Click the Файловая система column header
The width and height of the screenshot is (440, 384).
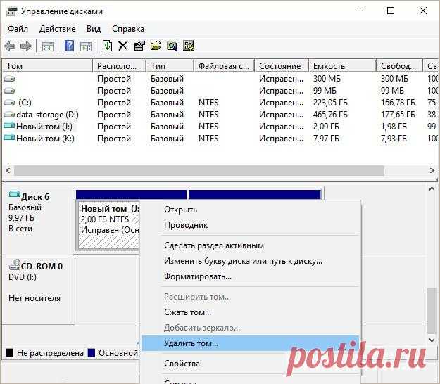223,66
